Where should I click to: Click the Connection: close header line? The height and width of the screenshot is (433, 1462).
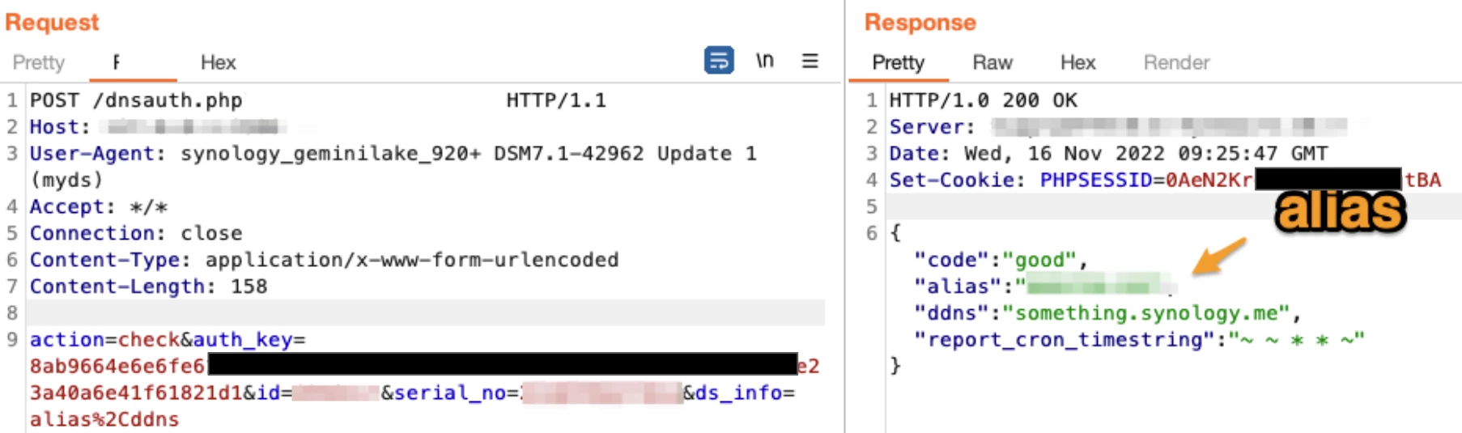135,233
